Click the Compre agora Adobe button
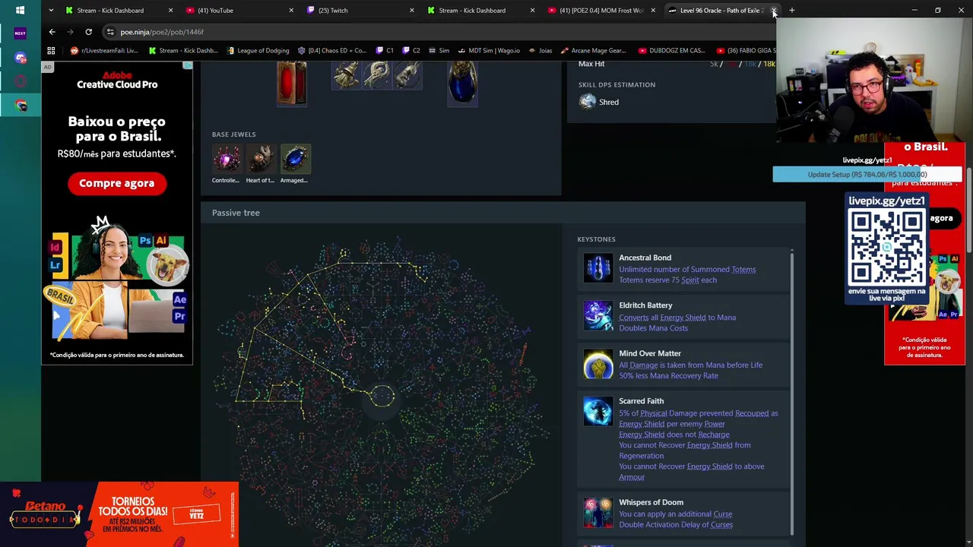Viewport: 973px width, 547px height. tap(116, 183)
